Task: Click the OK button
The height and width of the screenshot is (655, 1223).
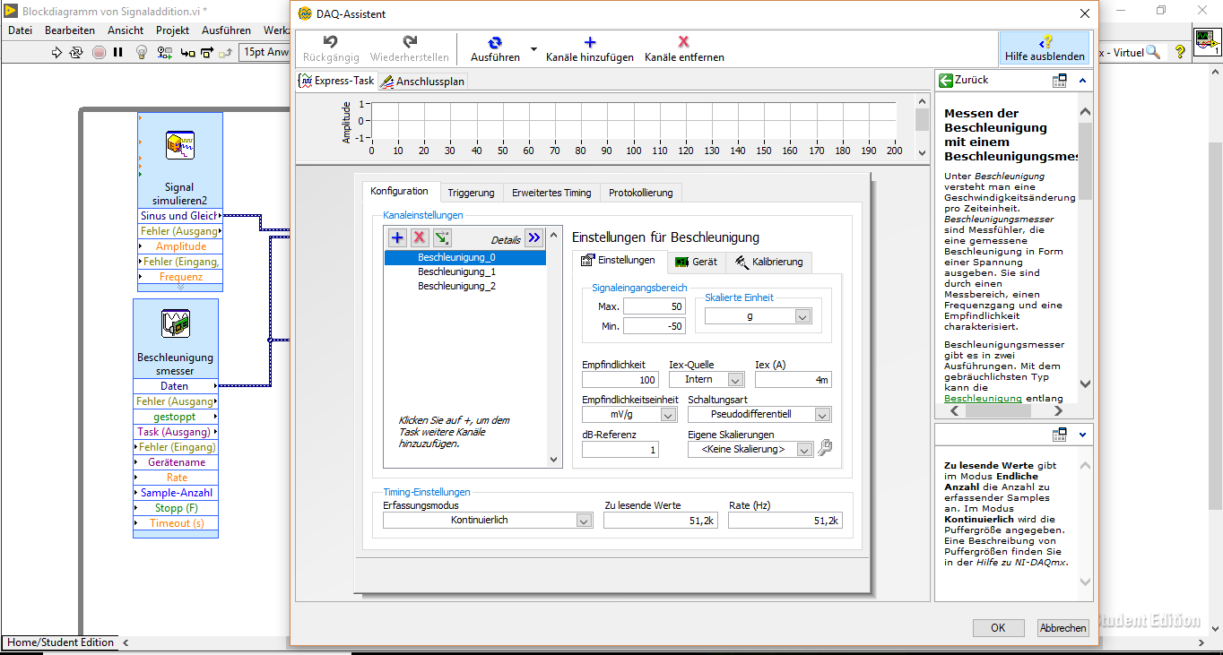Action: pyautogui.click(x=997, y=628)
